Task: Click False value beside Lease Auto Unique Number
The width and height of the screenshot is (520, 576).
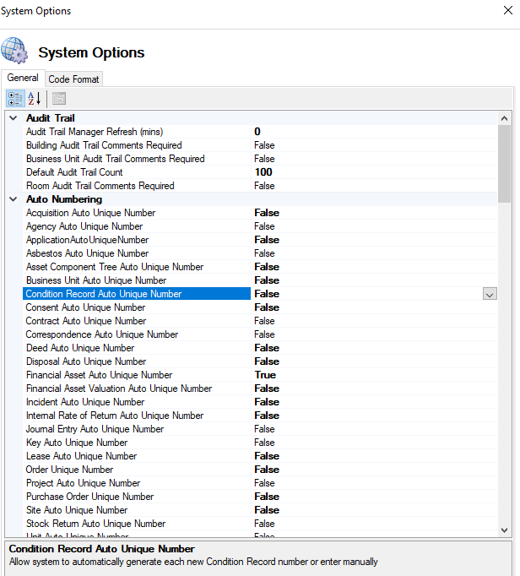Action: pos(267,456)
